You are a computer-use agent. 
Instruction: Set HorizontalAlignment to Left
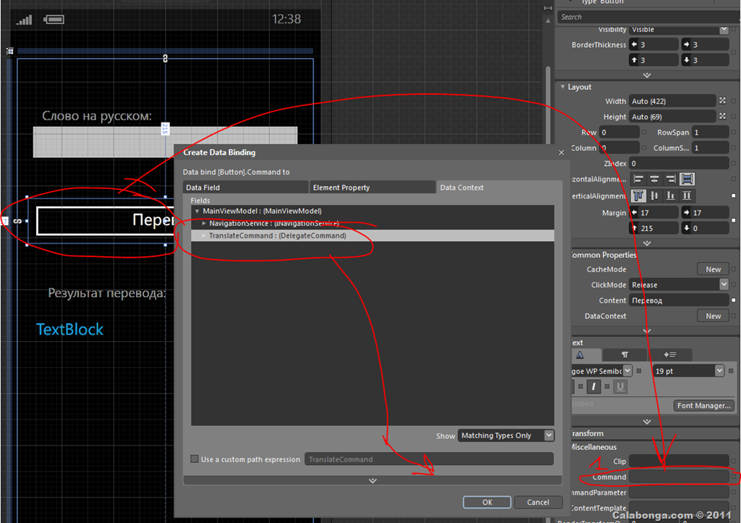(x=638, y=179)
